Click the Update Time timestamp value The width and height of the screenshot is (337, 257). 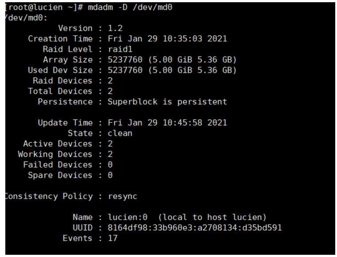167,123
